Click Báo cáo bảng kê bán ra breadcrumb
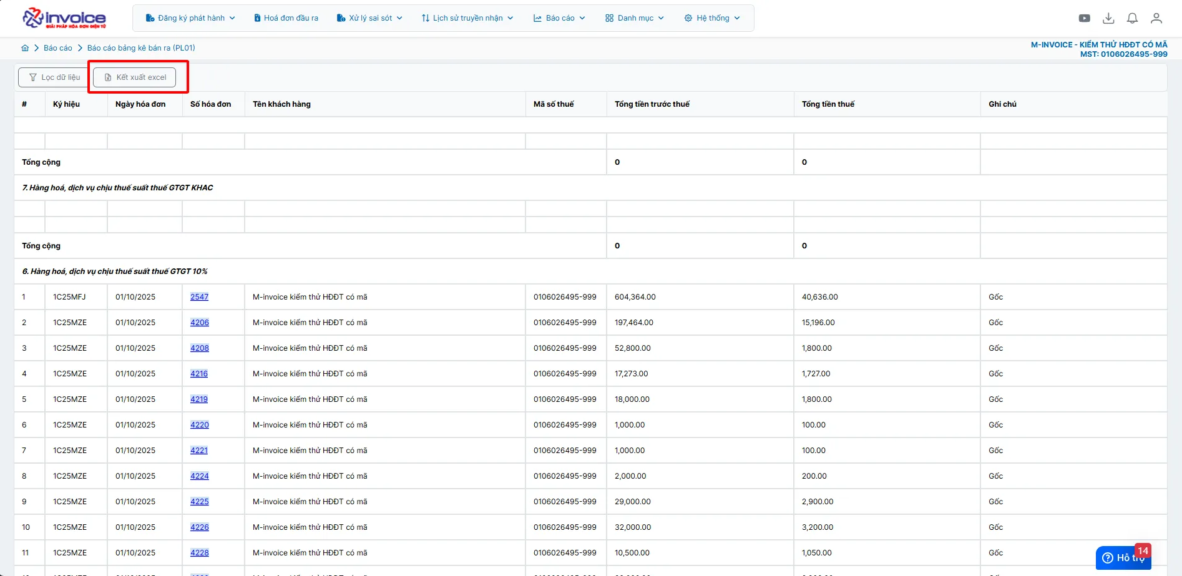The height and width of the screenshot is (576, 1182). [141, 48]
